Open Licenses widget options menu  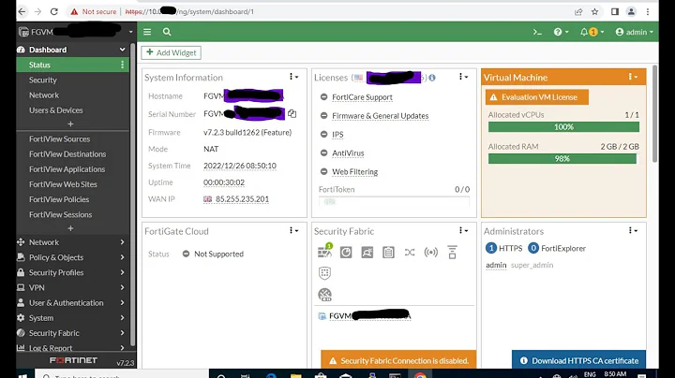pyautogui.click(x=464, y=77)
